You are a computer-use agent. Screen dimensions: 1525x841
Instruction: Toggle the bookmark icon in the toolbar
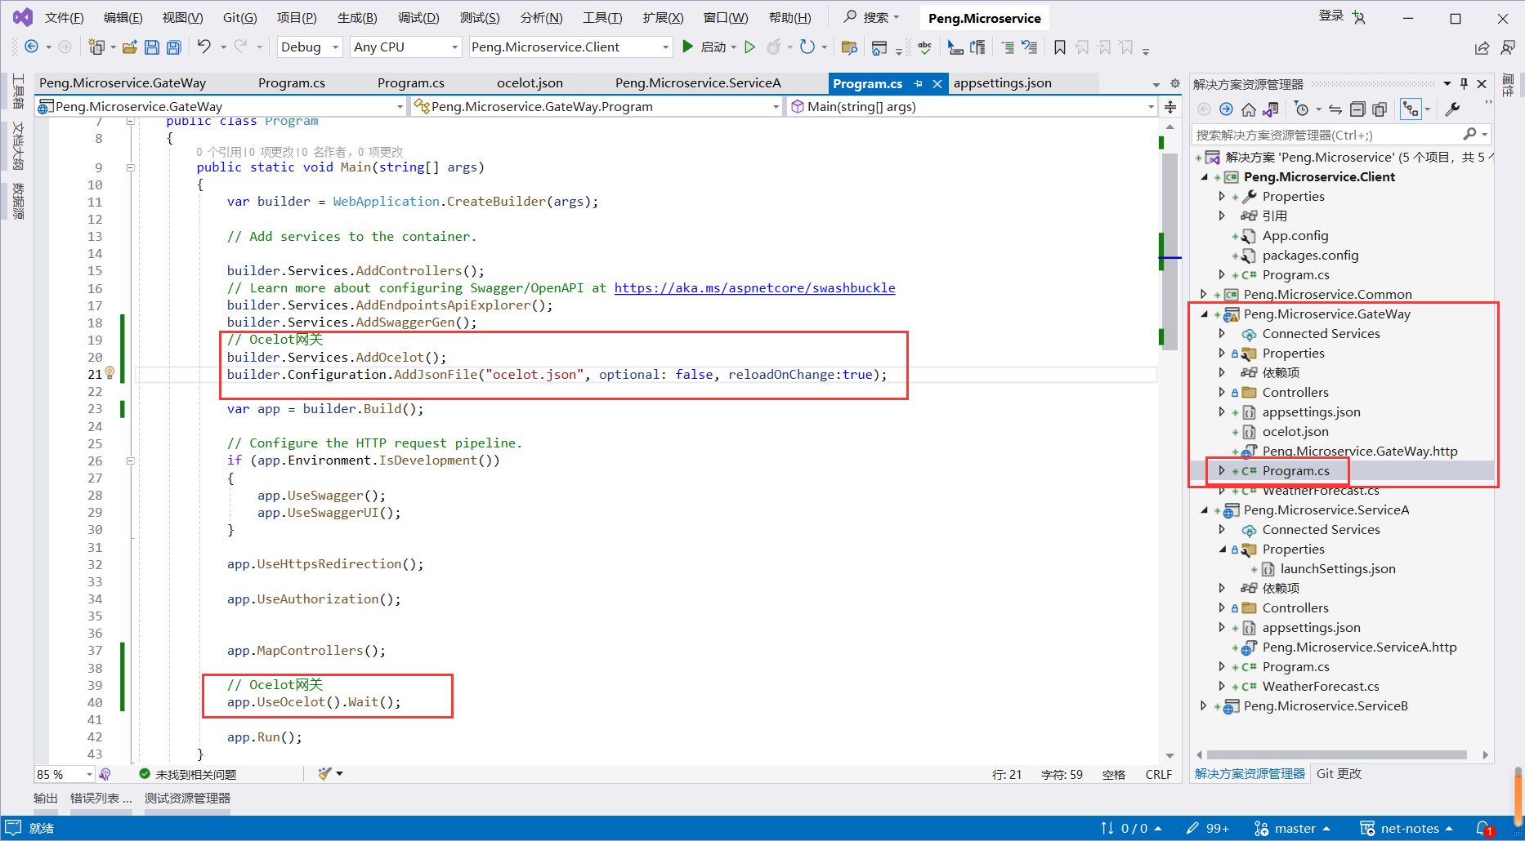coord(1059,47)
